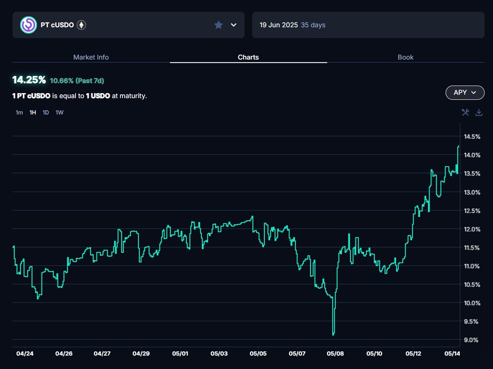
Task: Toggle the favorite star for PT cUSDO
Action: (219, 25)
